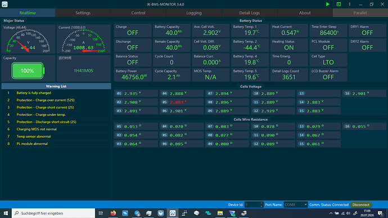
Task: Click the Detail Logs Count 3651 value
Action: coord(289,77)
